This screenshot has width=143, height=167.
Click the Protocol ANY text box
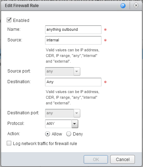point(58,124)
